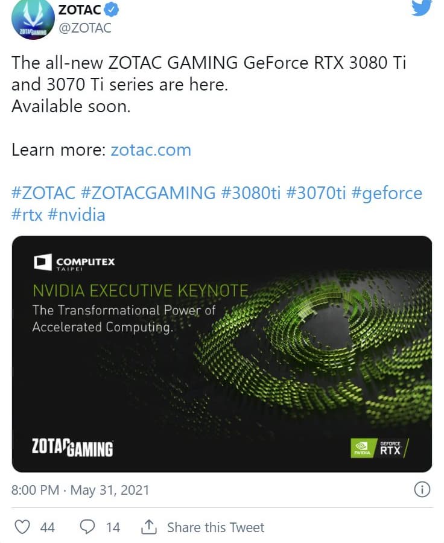The width and height of the screenshot is (444, 543).
Task: Open the ZOTAC display name
Action: (x=80, y=10)
